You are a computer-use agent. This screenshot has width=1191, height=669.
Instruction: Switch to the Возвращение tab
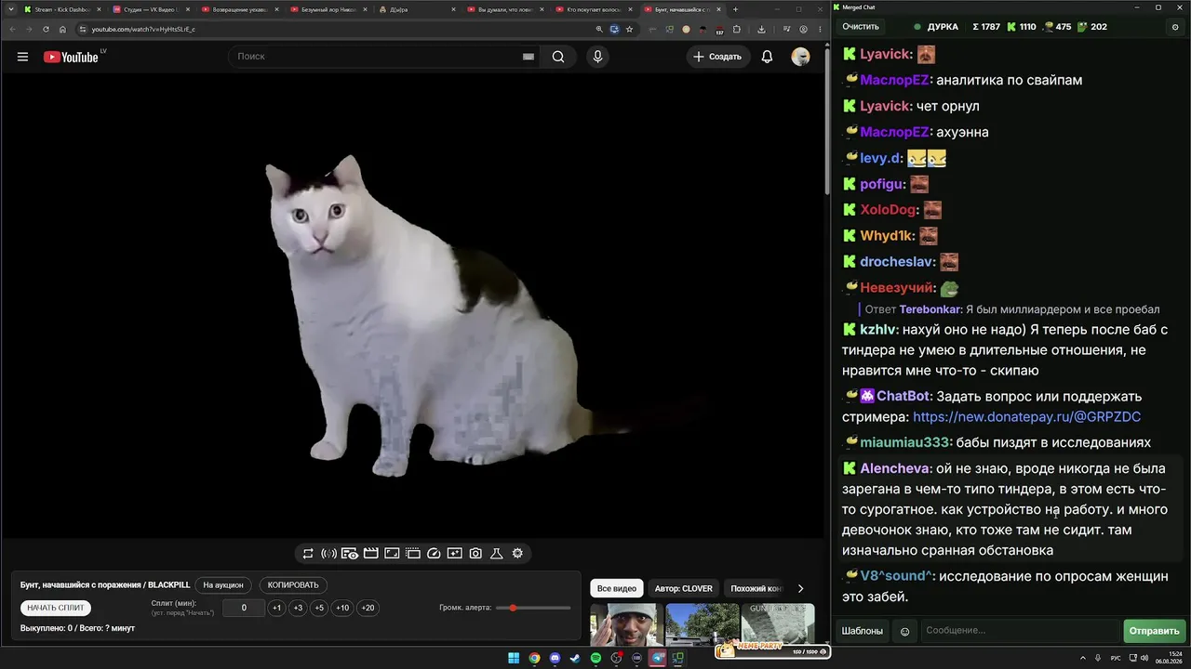(239, 9)
